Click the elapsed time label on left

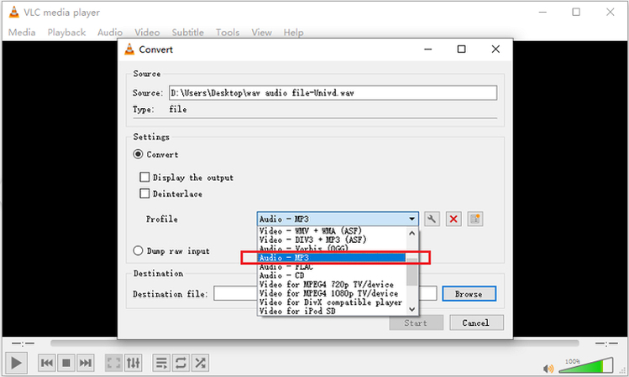(x=23, y=343)
